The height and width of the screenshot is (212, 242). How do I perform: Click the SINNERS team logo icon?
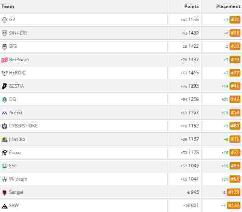pos(5,33)
